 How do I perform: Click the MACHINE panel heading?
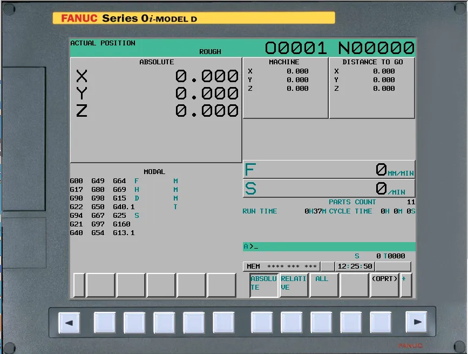(284, 62)
